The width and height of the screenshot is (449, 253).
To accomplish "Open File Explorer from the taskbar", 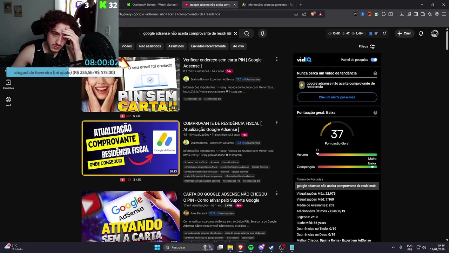I will (x=230, y=247).
